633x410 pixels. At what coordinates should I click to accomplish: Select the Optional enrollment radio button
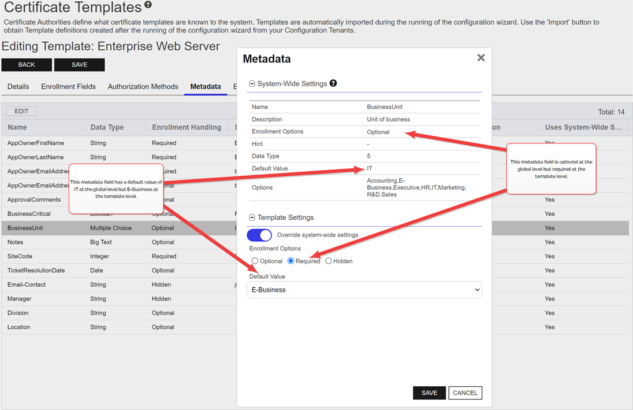255,261
